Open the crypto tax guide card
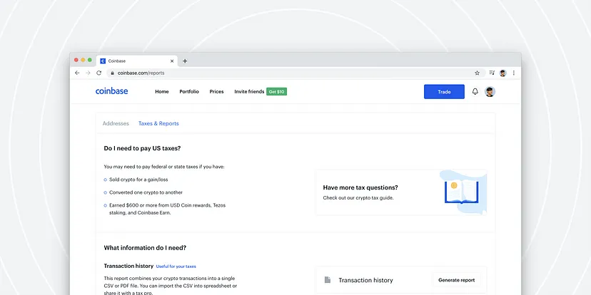Viewport: 591px width, 295px height. (400, 192)
